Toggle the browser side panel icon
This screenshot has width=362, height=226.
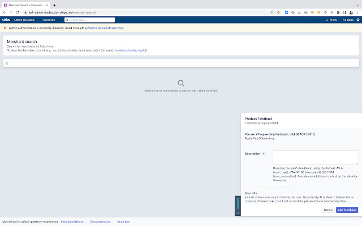point(344,12)
